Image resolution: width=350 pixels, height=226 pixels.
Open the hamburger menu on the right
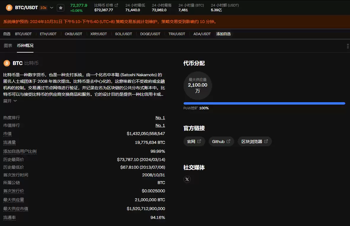click(347, 46)
